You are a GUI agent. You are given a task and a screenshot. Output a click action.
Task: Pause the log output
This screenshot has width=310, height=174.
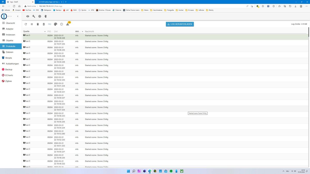pyautogui.click(x=32, y=24)
